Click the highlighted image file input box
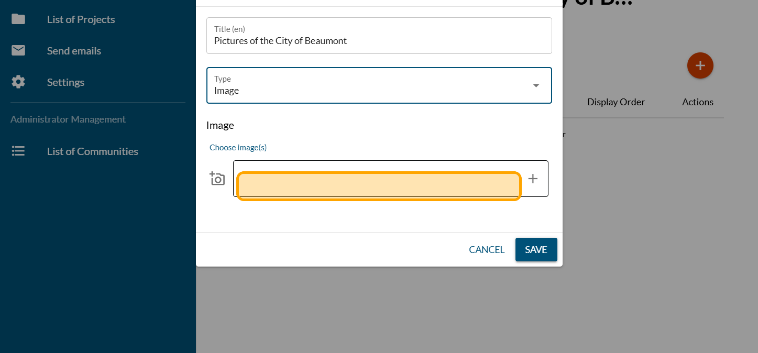758x353 pixels. 379,186
